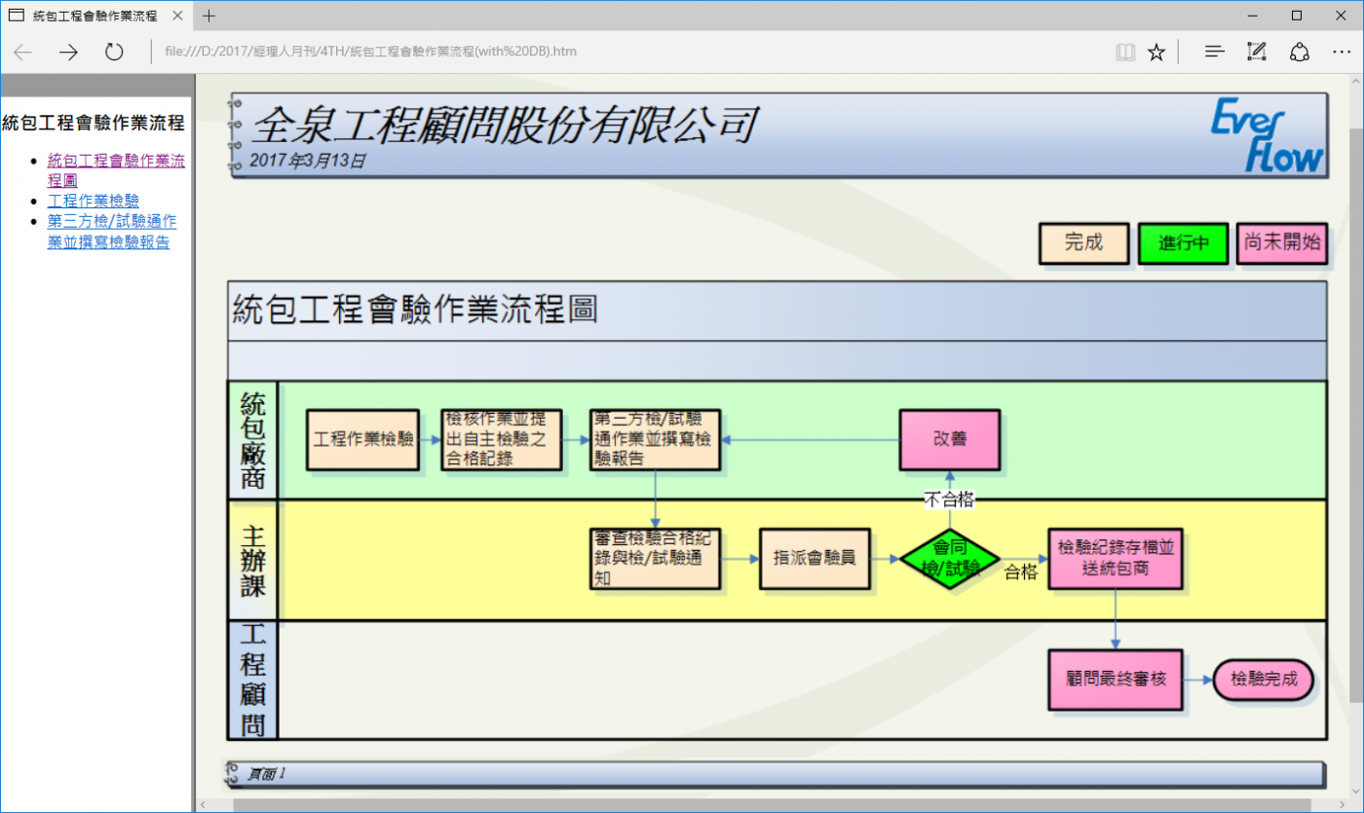Click the green 進行中 legend box
Image resolution: width=1364 pixels, height=813 pixels.
(x=1183, y=243)
